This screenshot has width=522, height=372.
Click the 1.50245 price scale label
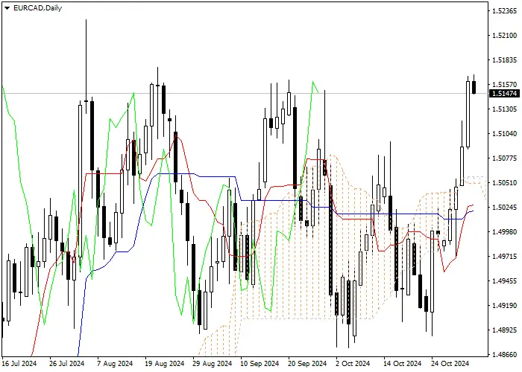504,208
